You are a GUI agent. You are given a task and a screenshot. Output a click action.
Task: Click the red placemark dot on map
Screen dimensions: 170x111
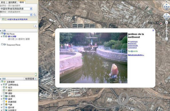161,23
